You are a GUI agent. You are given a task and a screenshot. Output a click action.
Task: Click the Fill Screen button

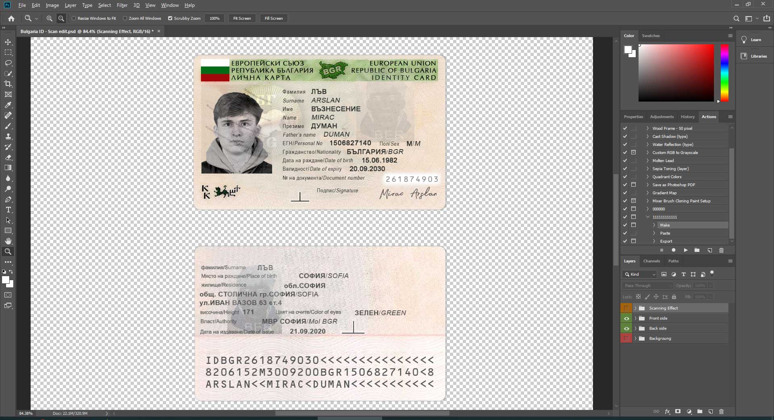click(273, 19)
